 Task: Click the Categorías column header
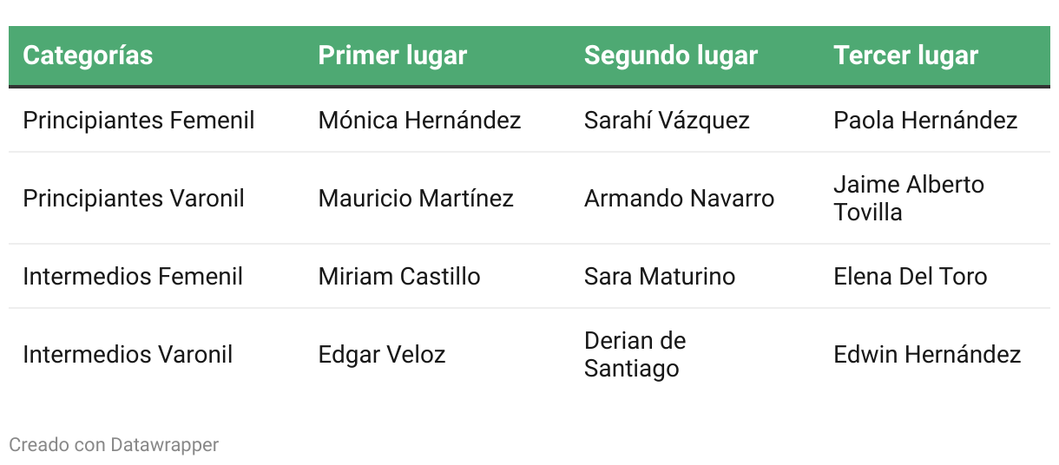88,56
